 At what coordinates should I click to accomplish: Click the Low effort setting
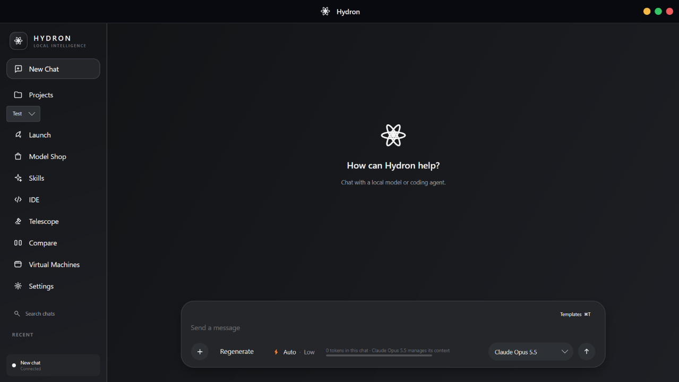click(x=309, y=352)
